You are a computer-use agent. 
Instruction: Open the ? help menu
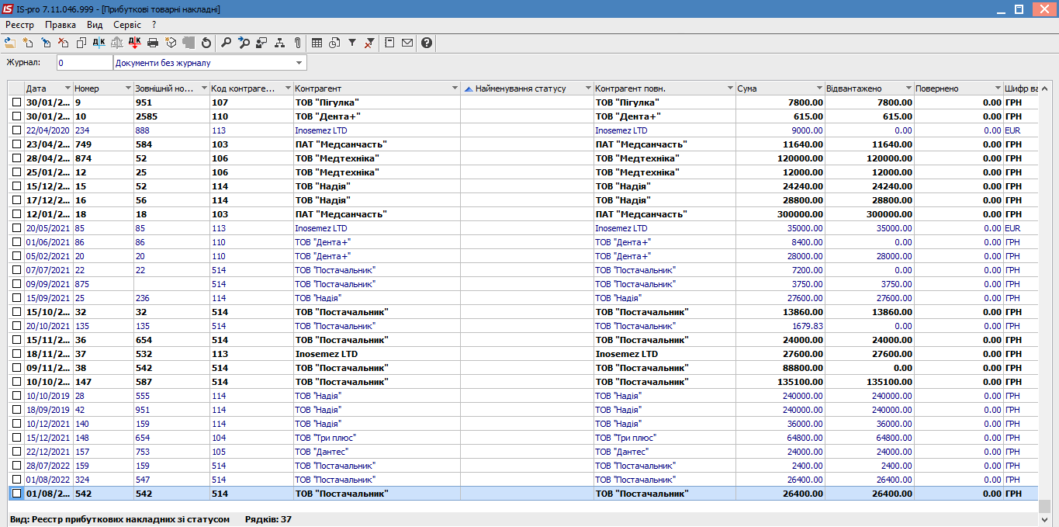point(154,25)
